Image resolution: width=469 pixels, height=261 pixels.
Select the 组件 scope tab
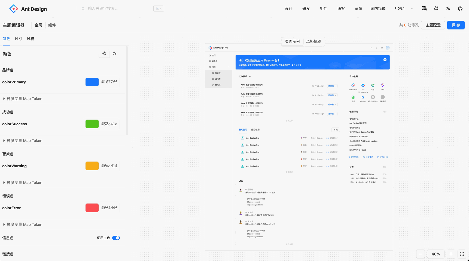tap(52, 25)
